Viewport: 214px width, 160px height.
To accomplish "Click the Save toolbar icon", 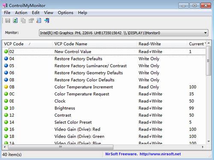I will point(8,21).
